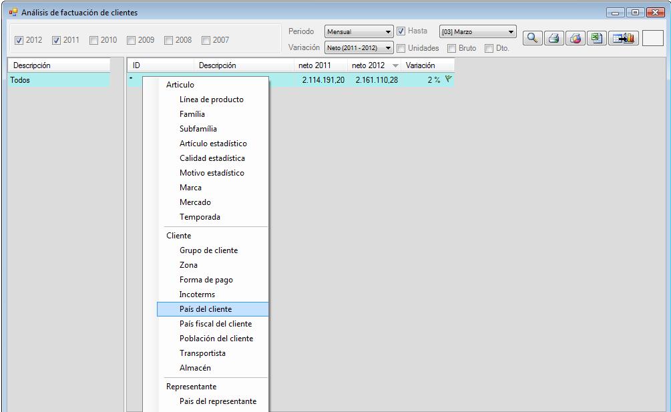The image size is (671, 412).
Task: Click the neto 2011 column header
Action: [x=314, y=65]
